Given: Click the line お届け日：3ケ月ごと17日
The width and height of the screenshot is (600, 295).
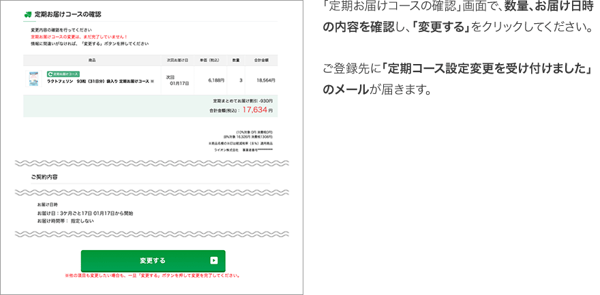Looking at the screenshot, I should point(85,213).
